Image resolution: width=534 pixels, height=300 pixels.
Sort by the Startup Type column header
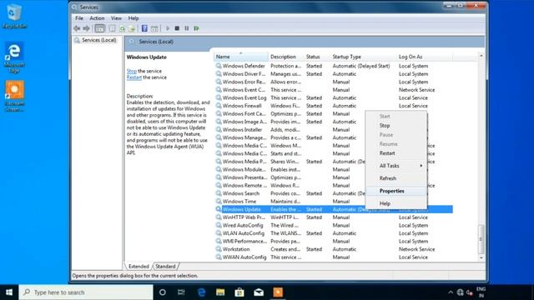pyautogui.click(x=364, y=57)
